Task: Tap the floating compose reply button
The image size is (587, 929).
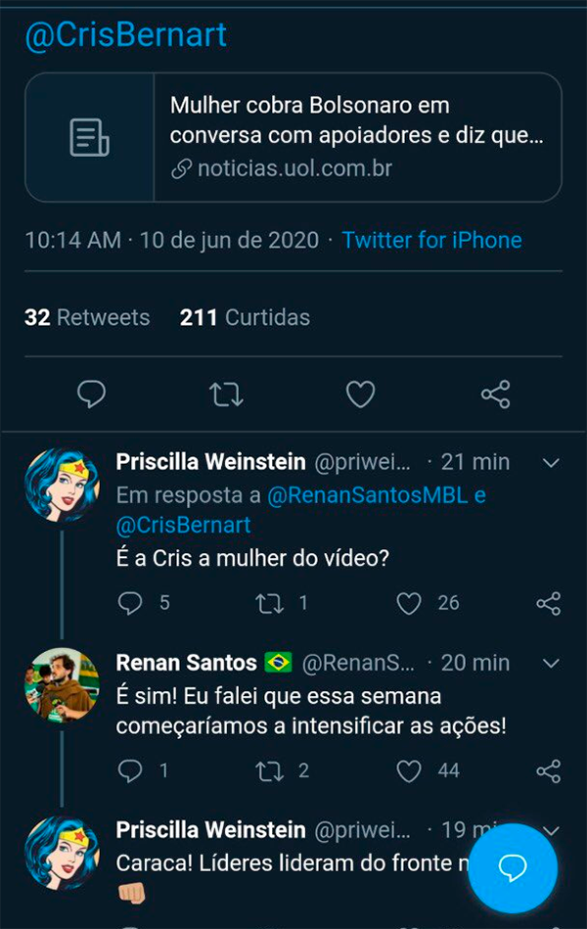Action: [513, 868]
